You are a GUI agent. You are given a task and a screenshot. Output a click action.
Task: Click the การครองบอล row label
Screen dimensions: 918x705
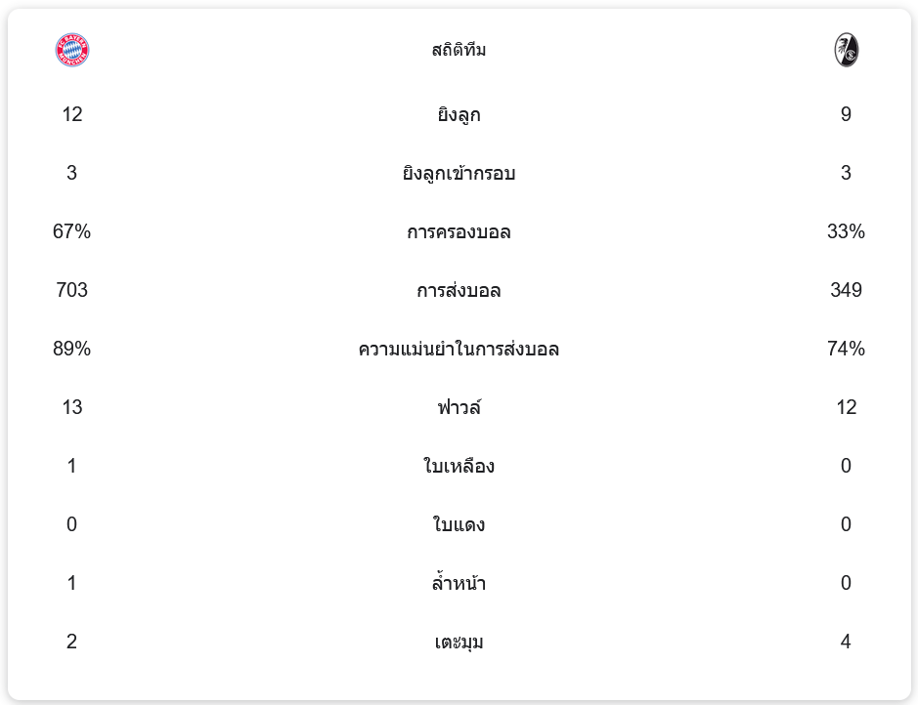coord(459,232)
